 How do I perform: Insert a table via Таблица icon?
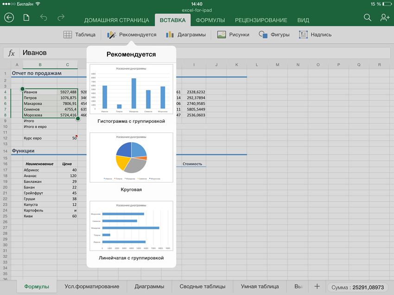tap(68, 35)
